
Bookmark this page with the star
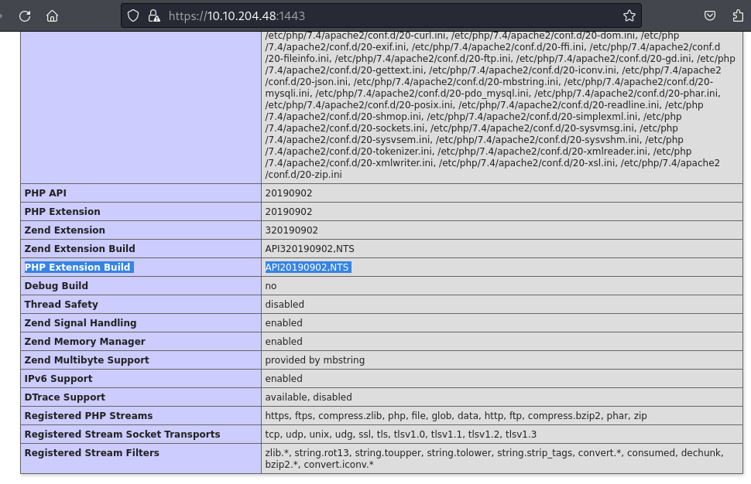point(629,15)
